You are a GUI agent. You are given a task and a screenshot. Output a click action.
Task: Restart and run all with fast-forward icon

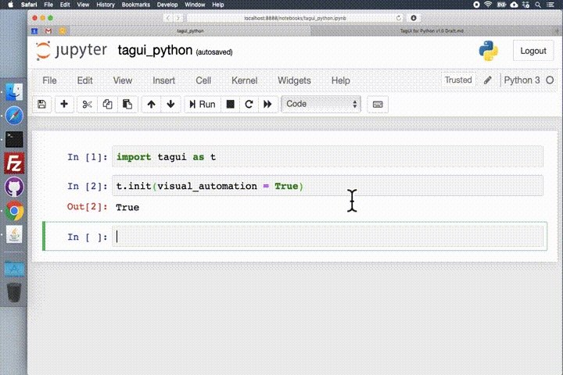click(268, 105)
